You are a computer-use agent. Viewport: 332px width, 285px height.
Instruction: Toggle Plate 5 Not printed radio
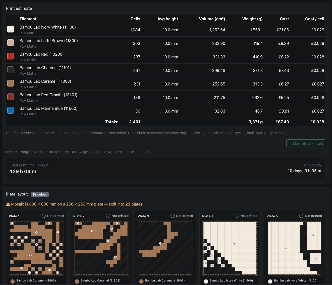pyautogui.click(x=301, y=216)
